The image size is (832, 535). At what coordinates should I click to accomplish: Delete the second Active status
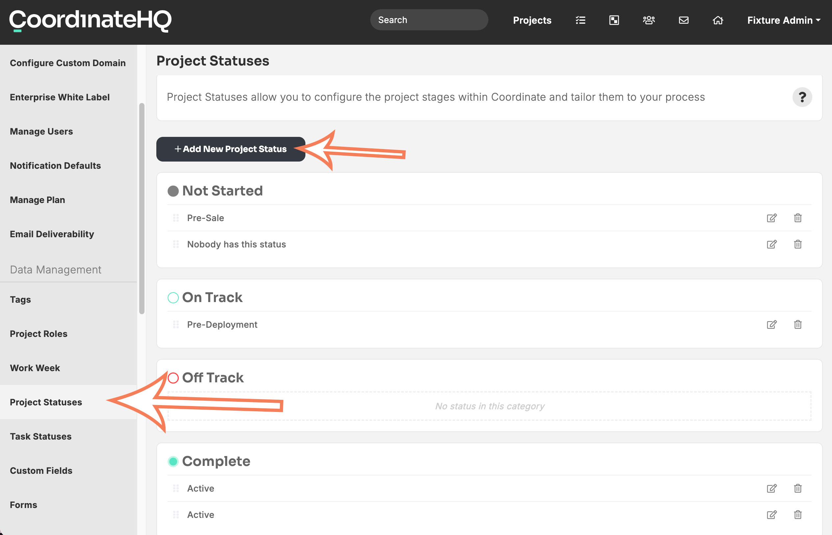(x=798, y=515)
